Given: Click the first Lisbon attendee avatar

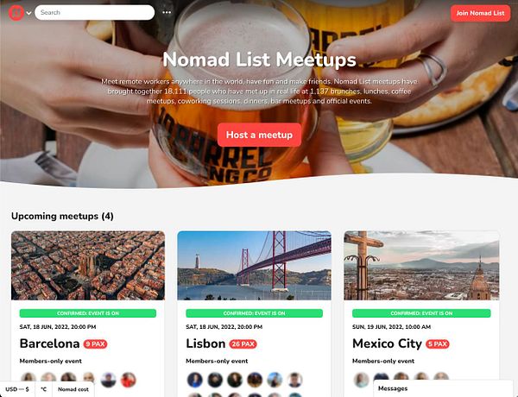Looking at the screenshot, I should pyautogui.click(x=195, y=380).
